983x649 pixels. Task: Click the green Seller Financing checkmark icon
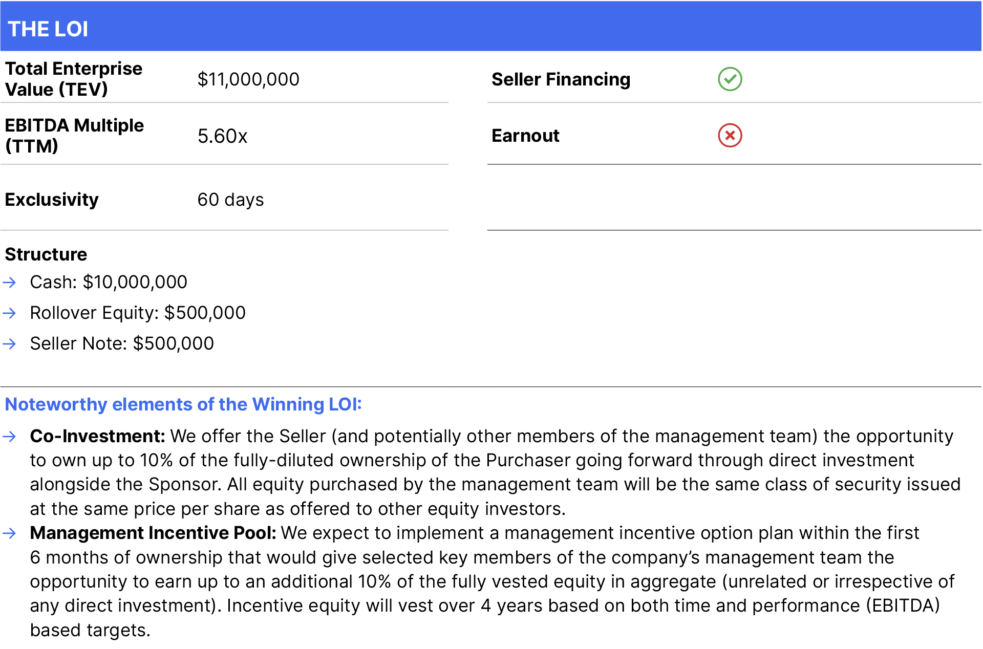[730, 79]
